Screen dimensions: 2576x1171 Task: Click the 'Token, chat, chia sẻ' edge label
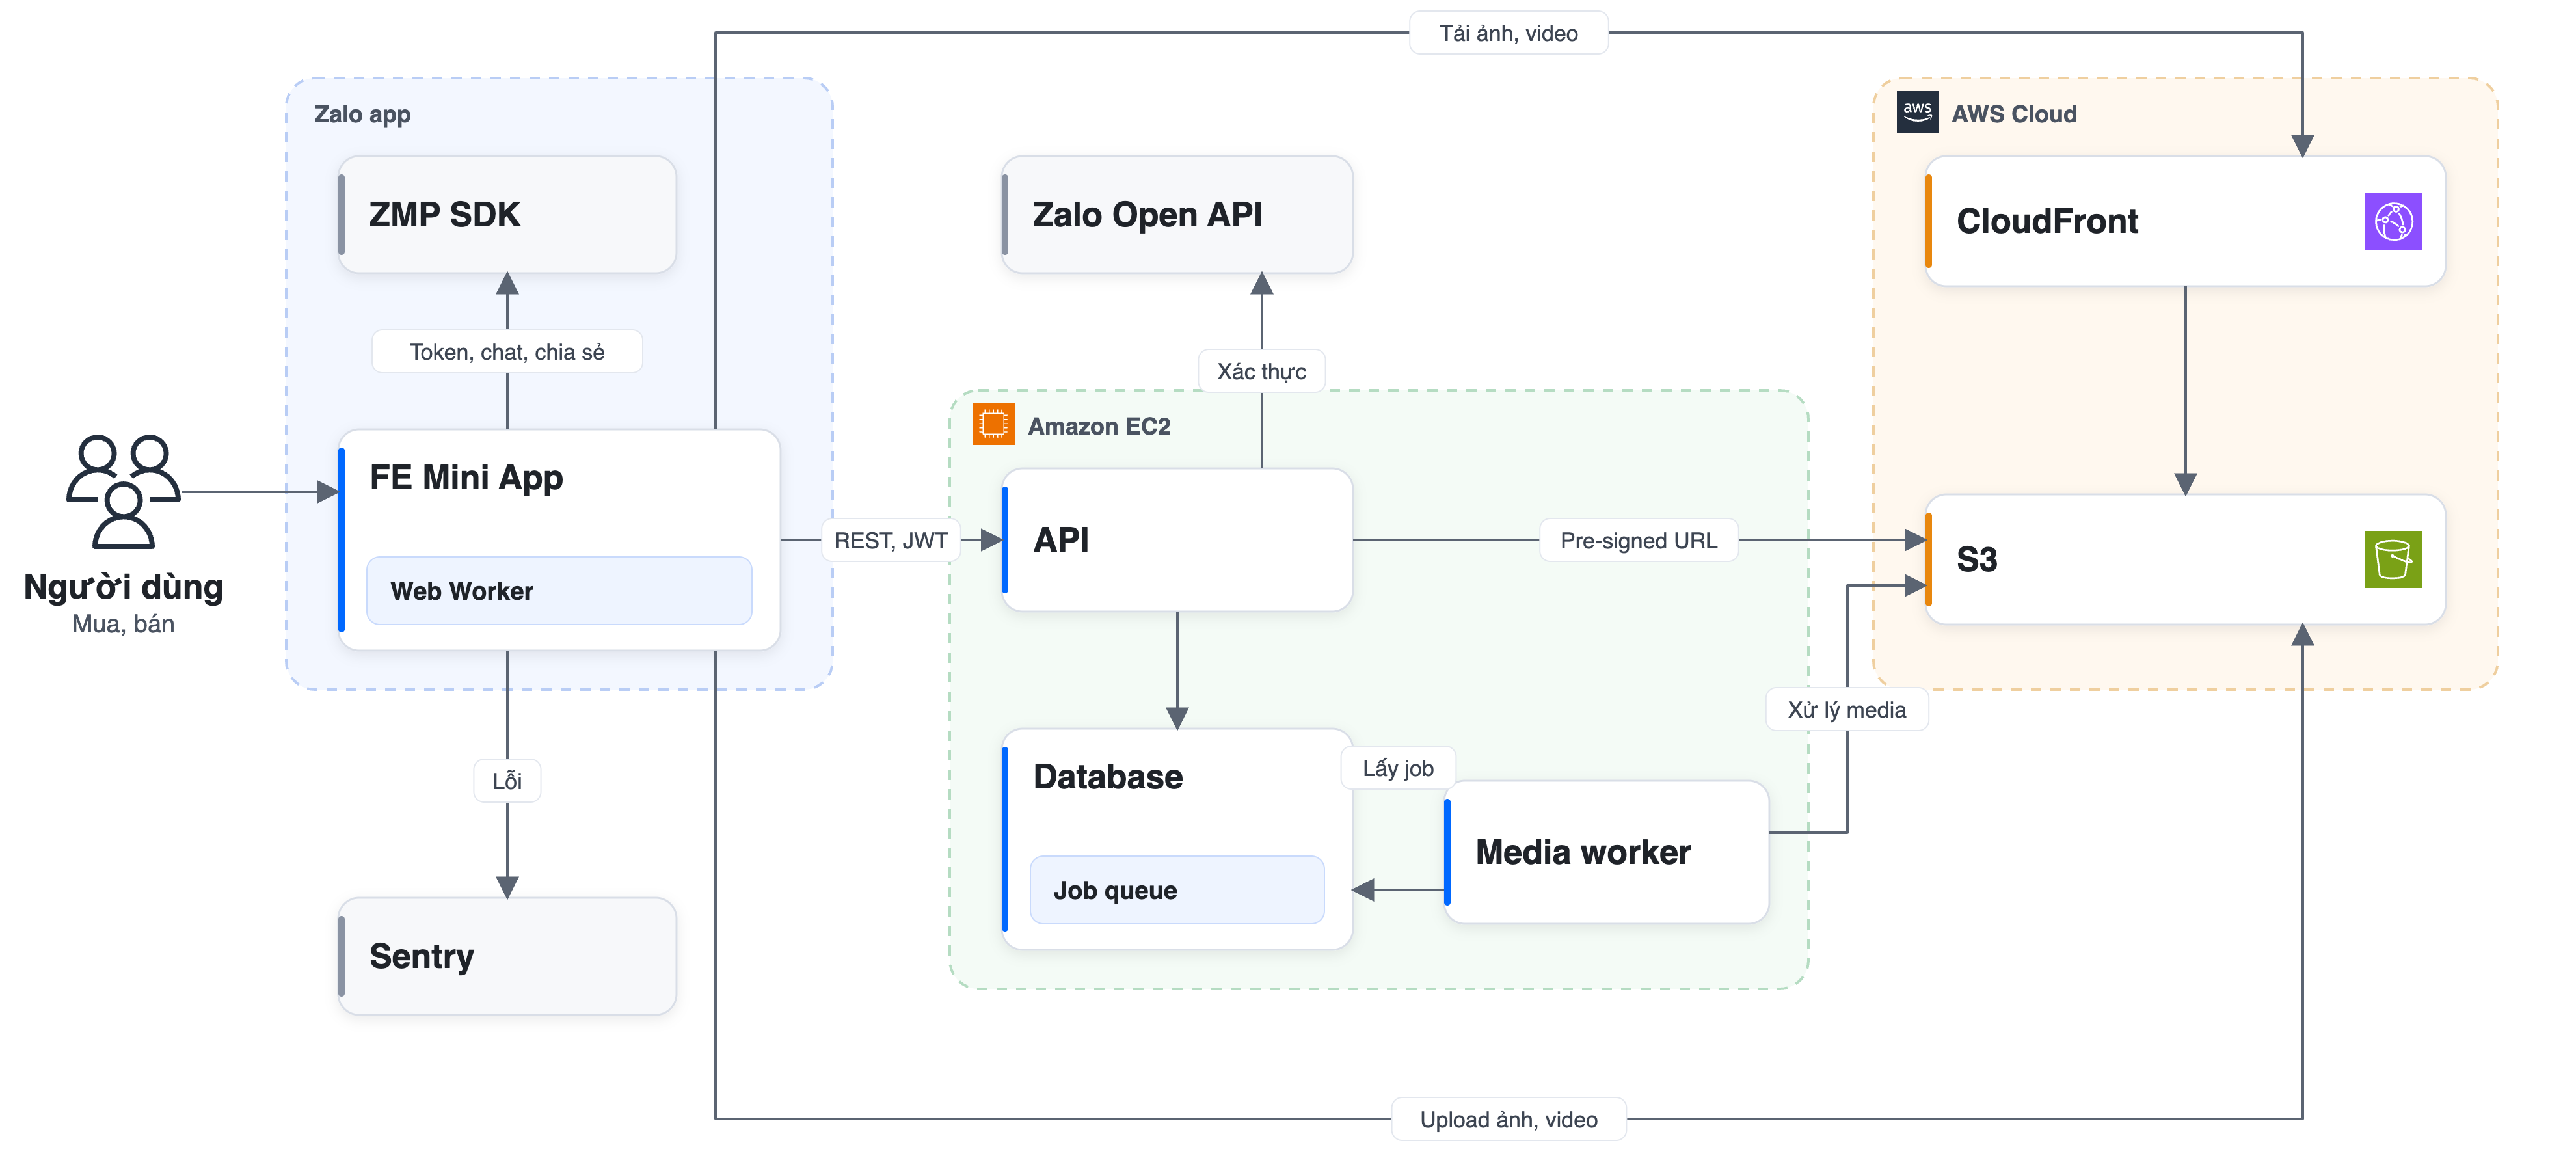pos(507,352)
